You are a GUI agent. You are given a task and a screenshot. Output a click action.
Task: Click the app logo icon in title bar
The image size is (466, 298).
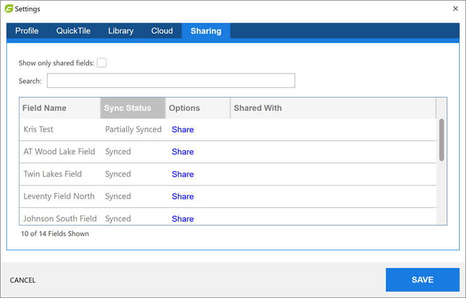[8, 9]
